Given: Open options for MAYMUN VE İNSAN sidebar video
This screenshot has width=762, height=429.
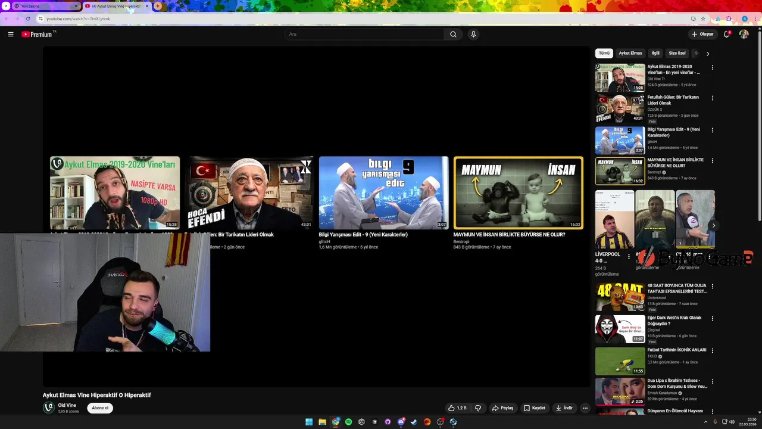Looking at the screenshot, I should pyautogui.click(x=712, y=160).
